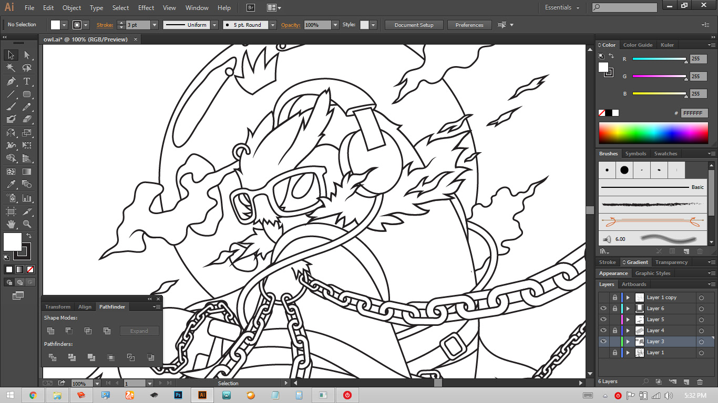Select the Eraser tool
The width and height of the screenshot is (718, 403).
(27, 120)
